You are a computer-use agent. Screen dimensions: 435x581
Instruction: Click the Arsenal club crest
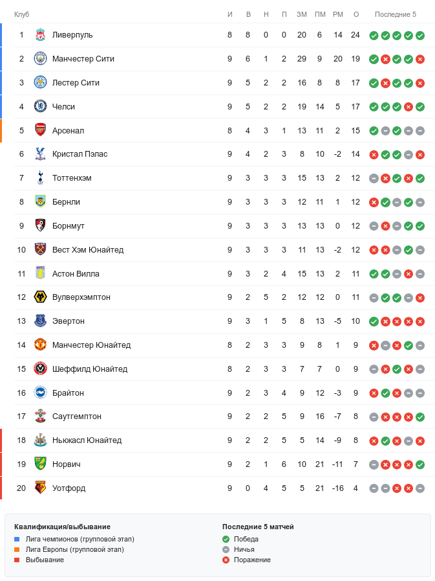coord(40,130)
